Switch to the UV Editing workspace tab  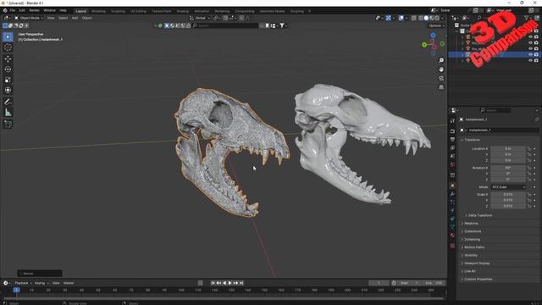pyautogui.click(x=138, y=11)
